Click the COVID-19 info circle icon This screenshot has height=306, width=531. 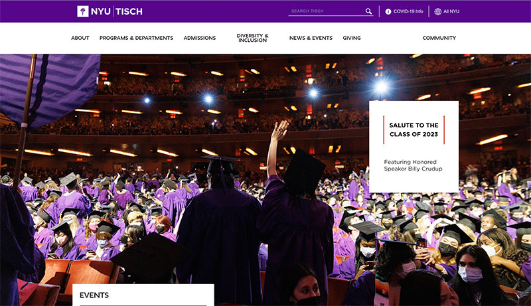tap(388, 11)
